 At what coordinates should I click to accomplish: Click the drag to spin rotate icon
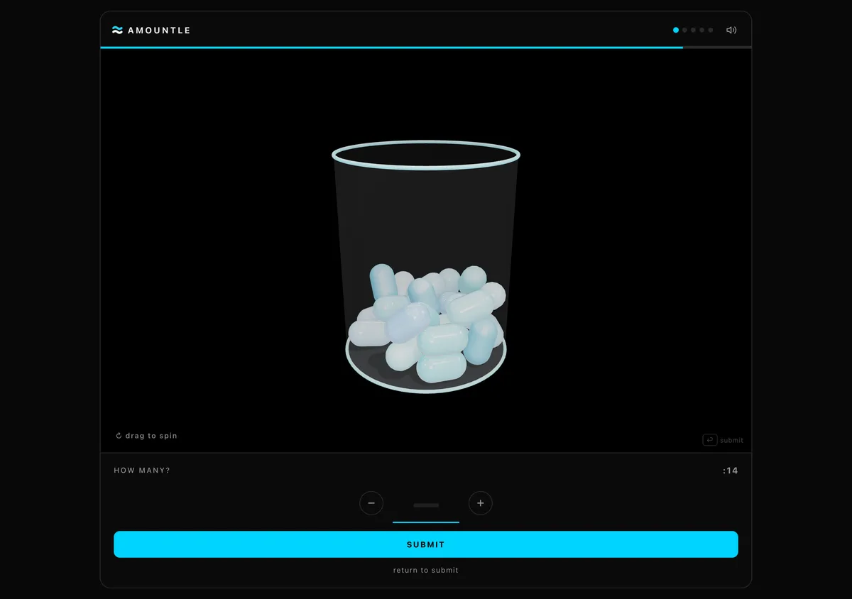coord(119,436)
